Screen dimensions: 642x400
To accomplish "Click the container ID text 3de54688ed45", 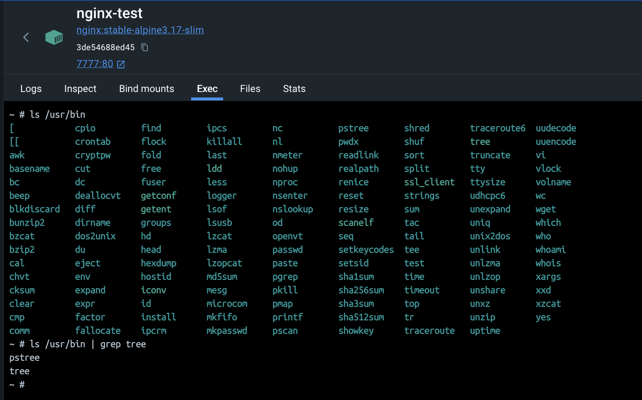I will [x=105, y=47].
